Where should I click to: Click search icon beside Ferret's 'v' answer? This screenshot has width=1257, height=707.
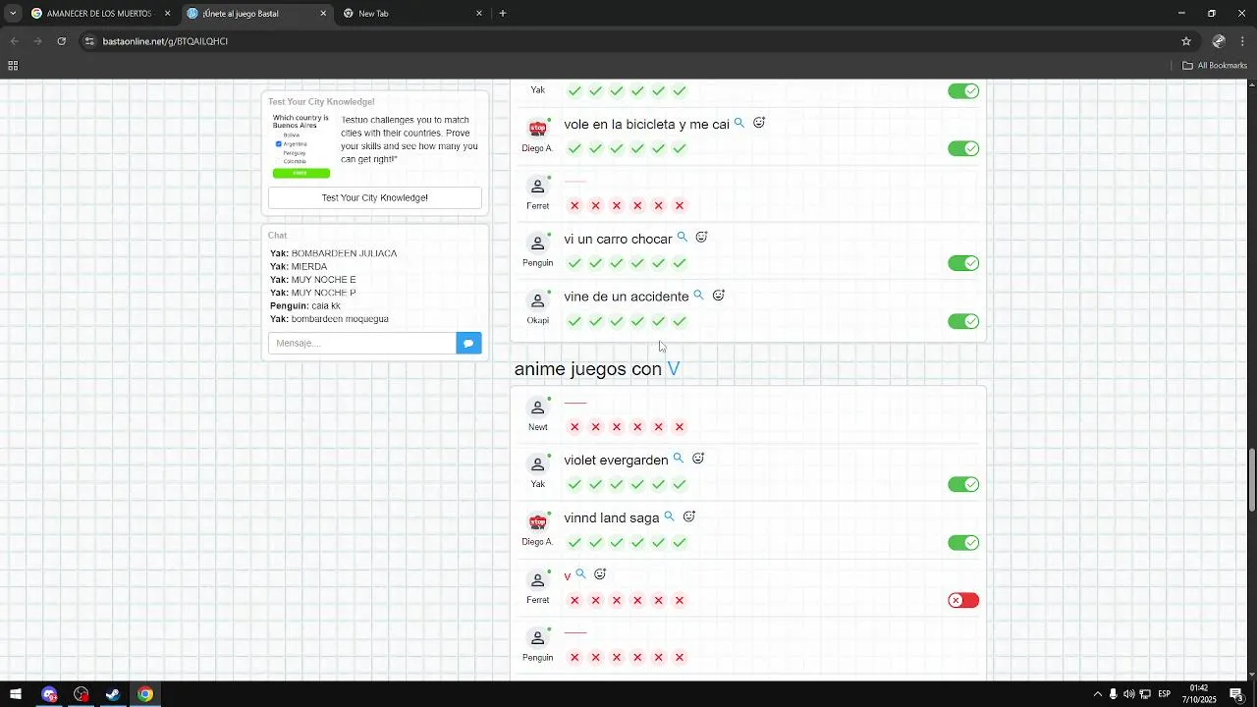click(x=581, y=574)
